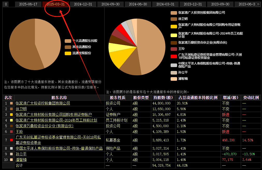The width and height of the screenshot is (262, 170).
Task: Click legend swatch for 中国太平洋人寿保险
Action: click(174, 65)
